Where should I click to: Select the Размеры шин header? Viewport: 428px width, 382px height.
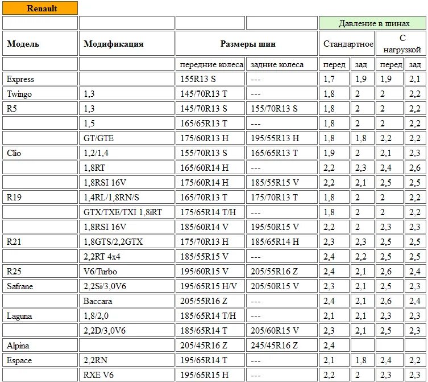pos(247,43)
